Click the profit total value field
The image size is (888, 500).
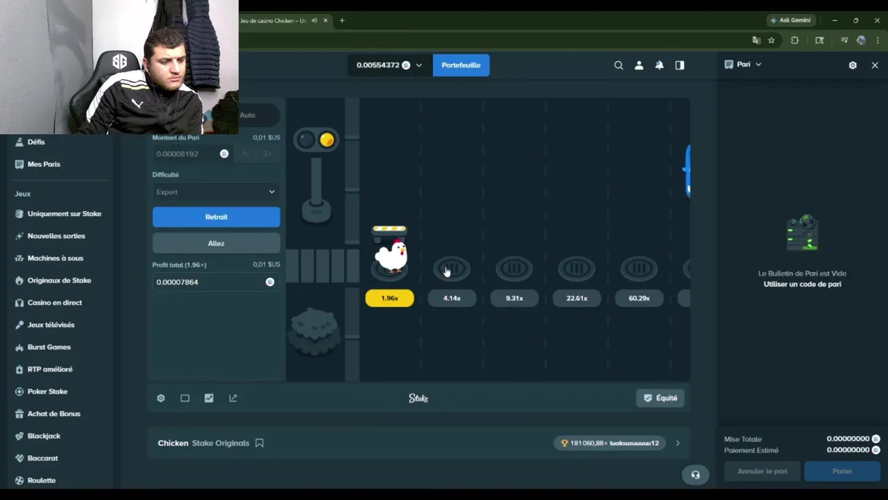pyautogui.click(x=216, y=282)
